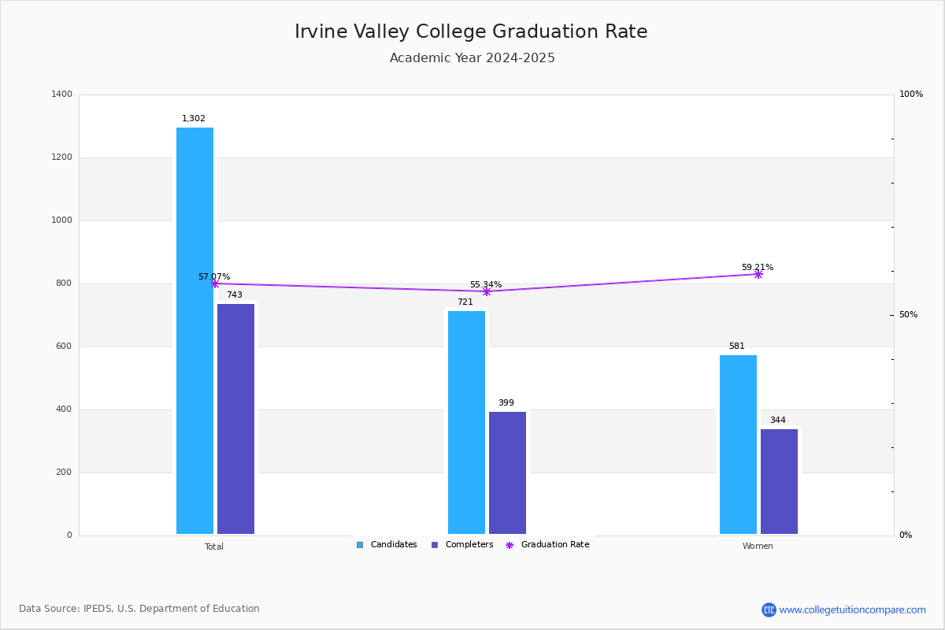Screen dimensions: 945x630
Task: Click the IPEDS Data Source text
Action: (139, 609)
